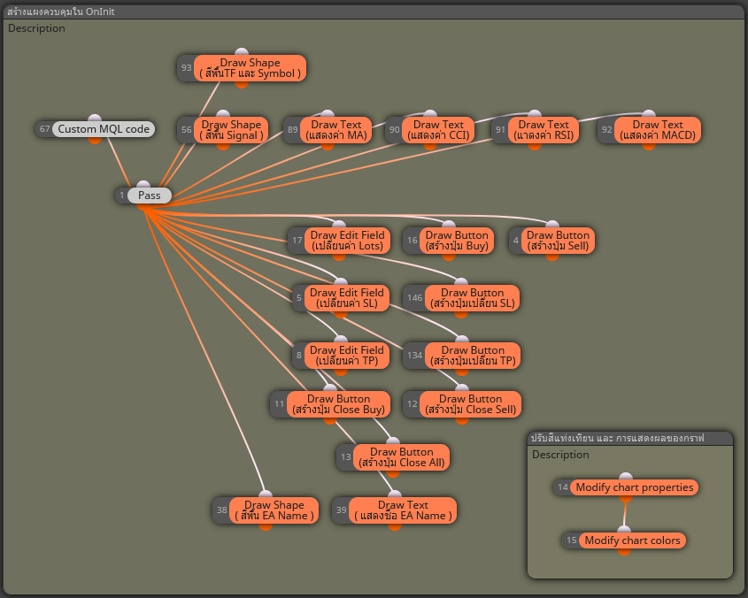
Task: Select the Draw Button Buy node
Action: coord(456,241)
